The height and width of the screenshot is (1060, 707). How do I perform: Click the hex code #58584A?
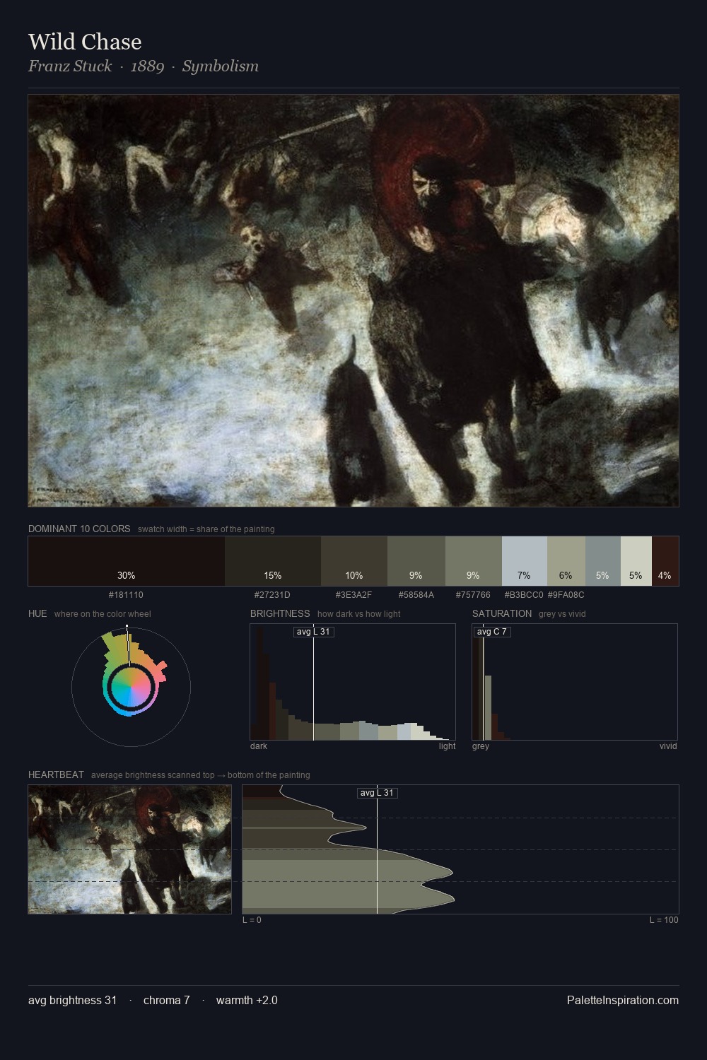point(416,595)
